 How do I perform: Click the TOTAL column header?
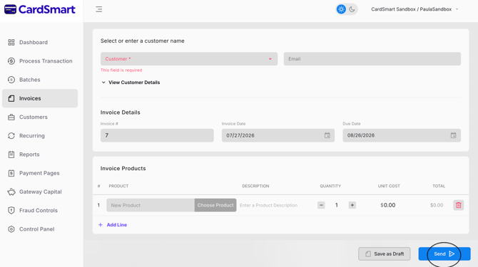tap(439, 186)
